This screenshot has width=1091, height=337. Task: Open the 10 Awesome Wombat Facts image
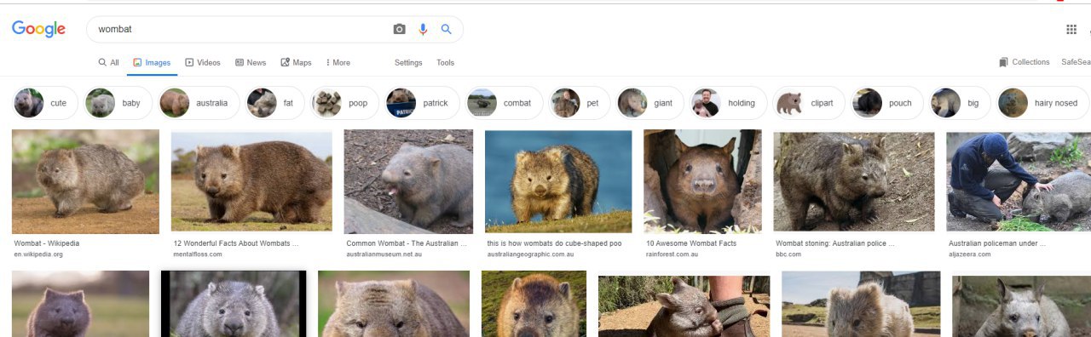tap(702, 181)
